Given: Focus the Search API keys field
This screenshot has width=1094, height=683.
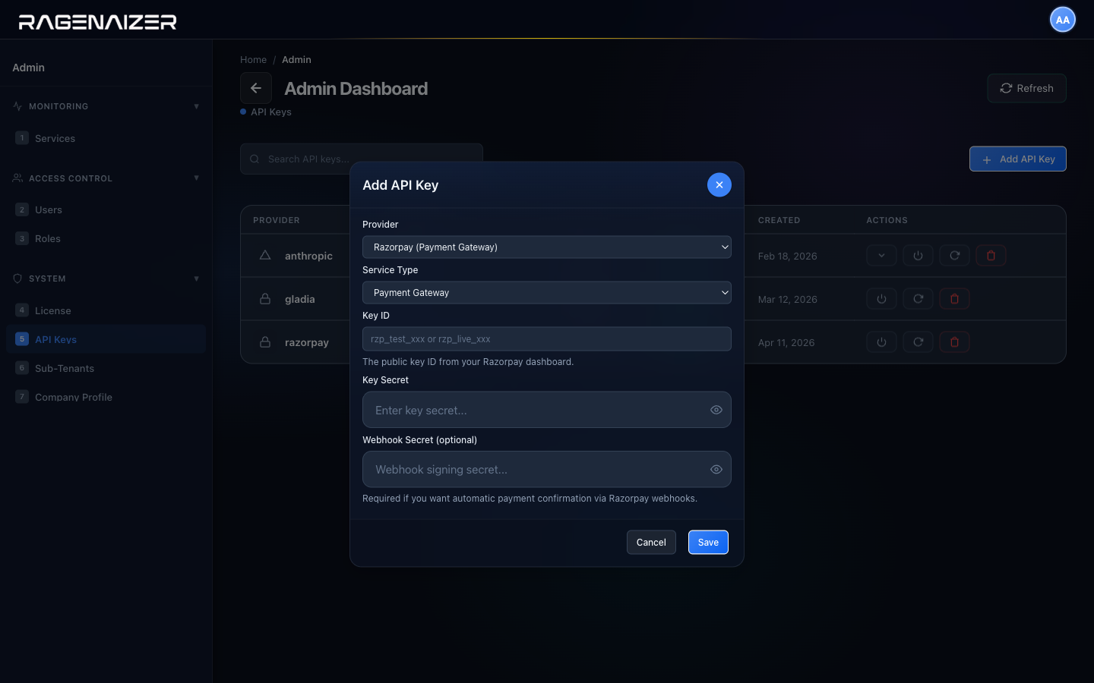Looking at the screenshot, I should tap(362, 159).
